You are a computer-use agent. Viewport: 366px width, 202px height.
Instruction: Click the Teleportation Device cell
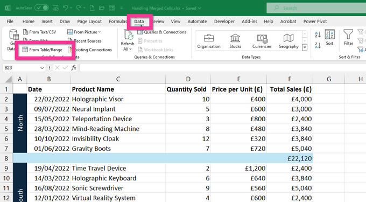(x=118, y=119)
